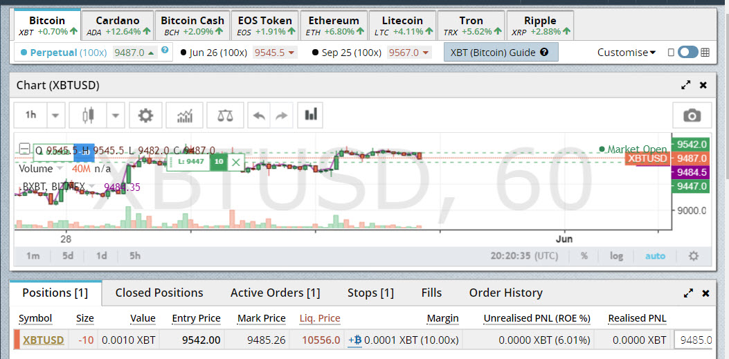Set chart range to 5h
729x359 pixels.
pos(135,256)
